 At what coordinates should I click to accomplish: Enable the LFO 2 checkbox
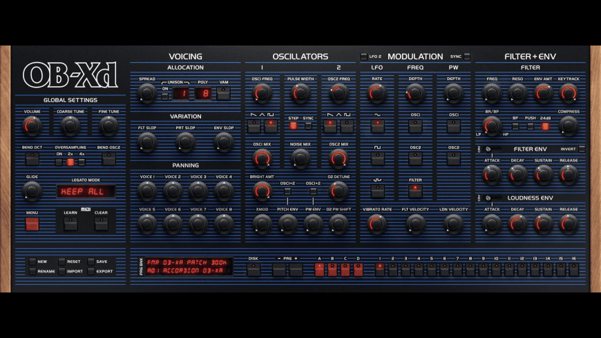(x=363, y=57)
